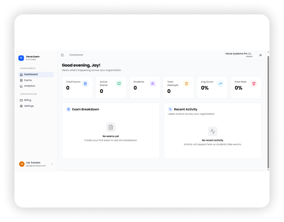Click the Verve Exam logo icon
The height and width of the screenshot is (222, 284).
21,58
